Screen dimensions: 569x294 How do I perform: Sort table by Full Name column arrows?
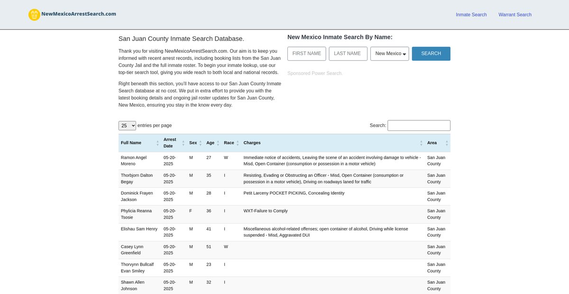pyautogui.click(x=157, y=143)
